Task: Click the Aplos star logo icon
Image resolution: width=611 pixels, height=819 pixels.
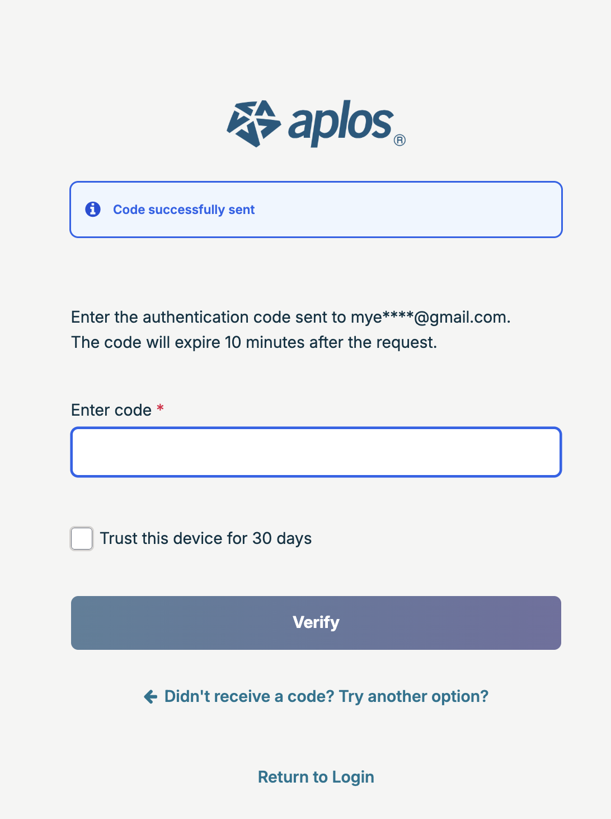Action: pos(253,124)
